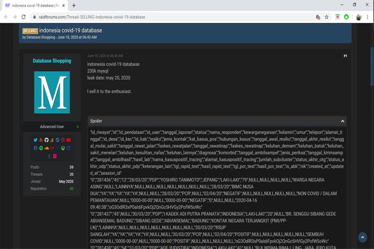
Task: Collapse the Spoiler section chevron
Action: 343,121
